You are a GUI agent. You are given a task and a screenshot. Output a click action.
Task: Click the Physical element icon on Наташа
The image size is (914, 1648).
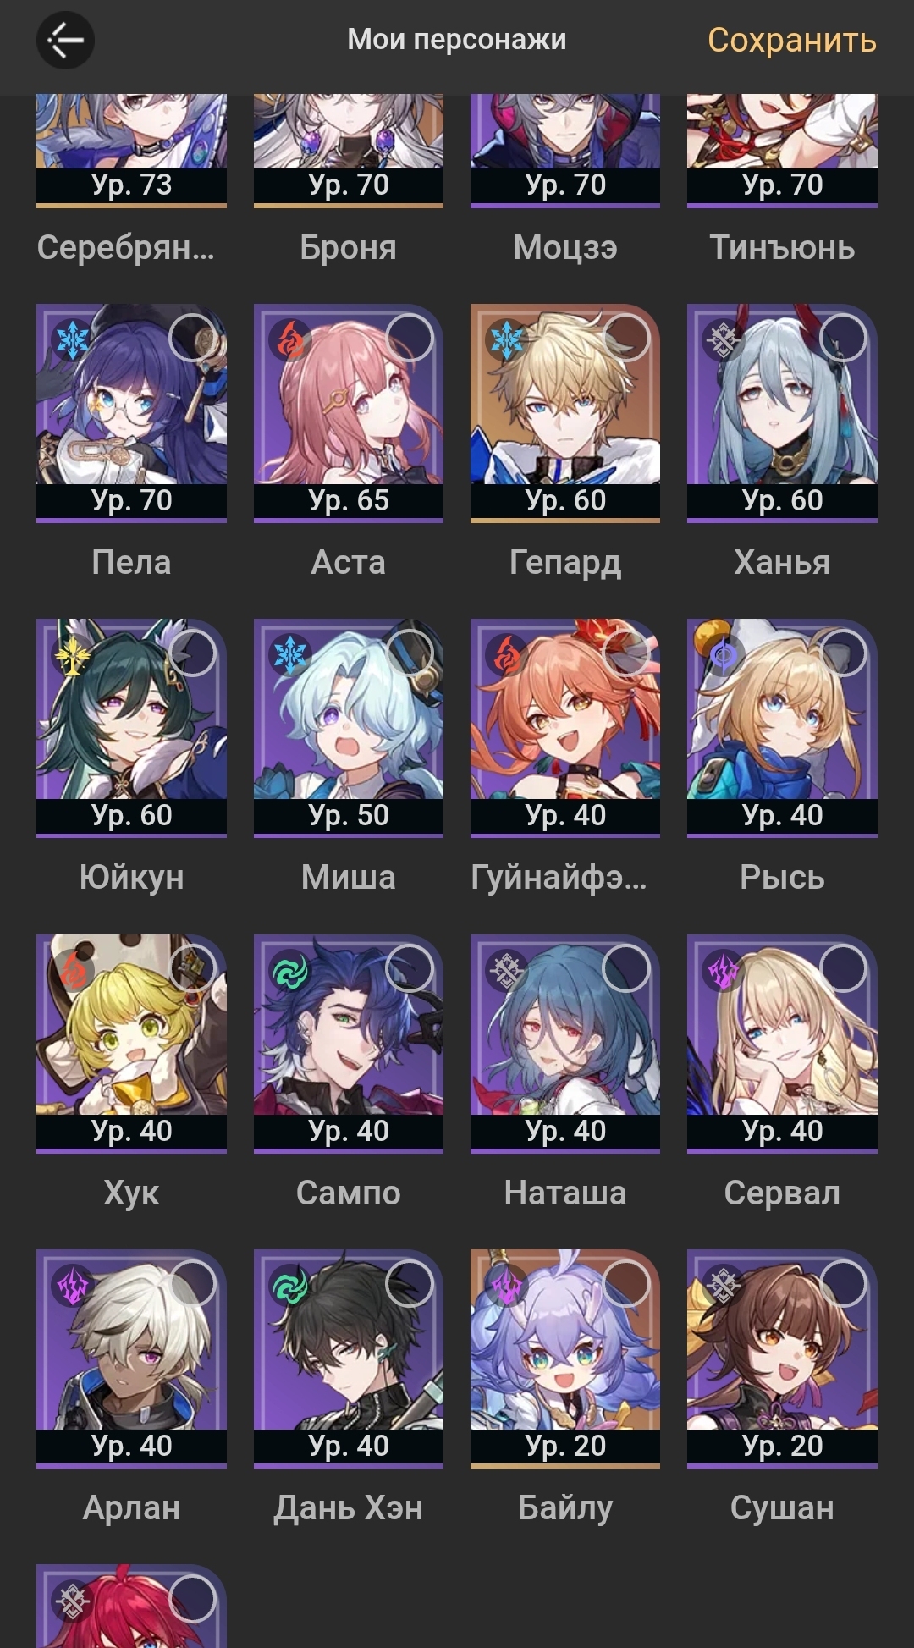(506, 970)
